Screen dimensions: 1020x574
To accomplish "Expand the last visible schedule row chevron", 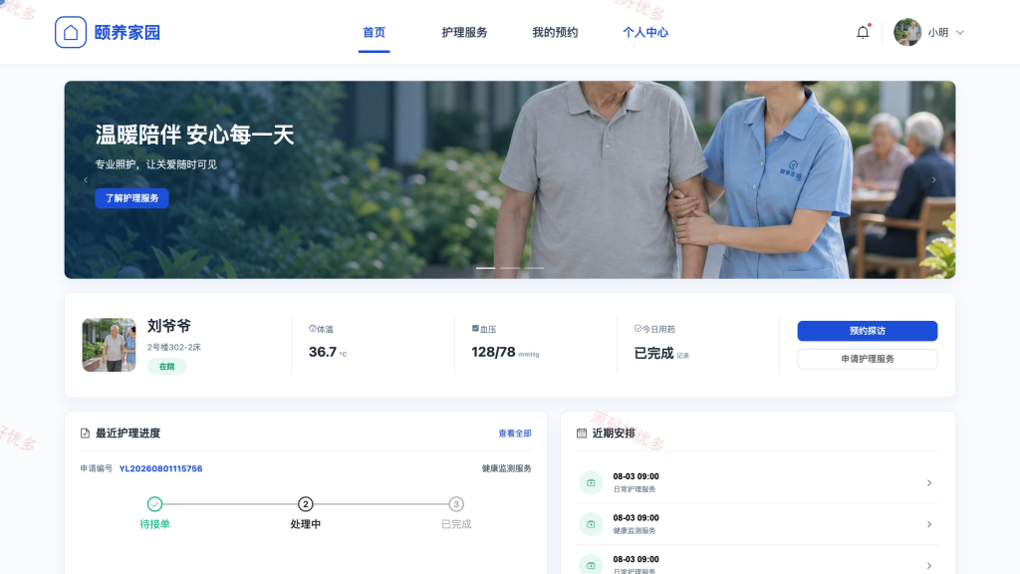I will point(929,566).
